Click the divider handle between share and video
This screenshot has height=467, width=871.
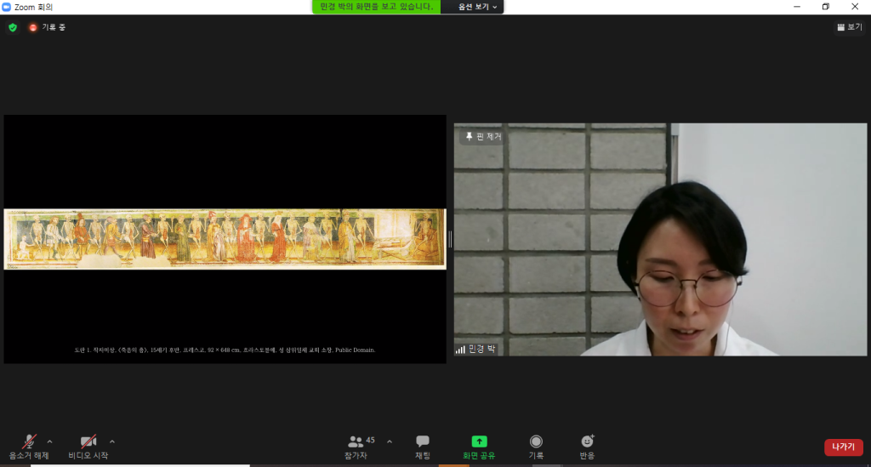(x=450, y=239)
